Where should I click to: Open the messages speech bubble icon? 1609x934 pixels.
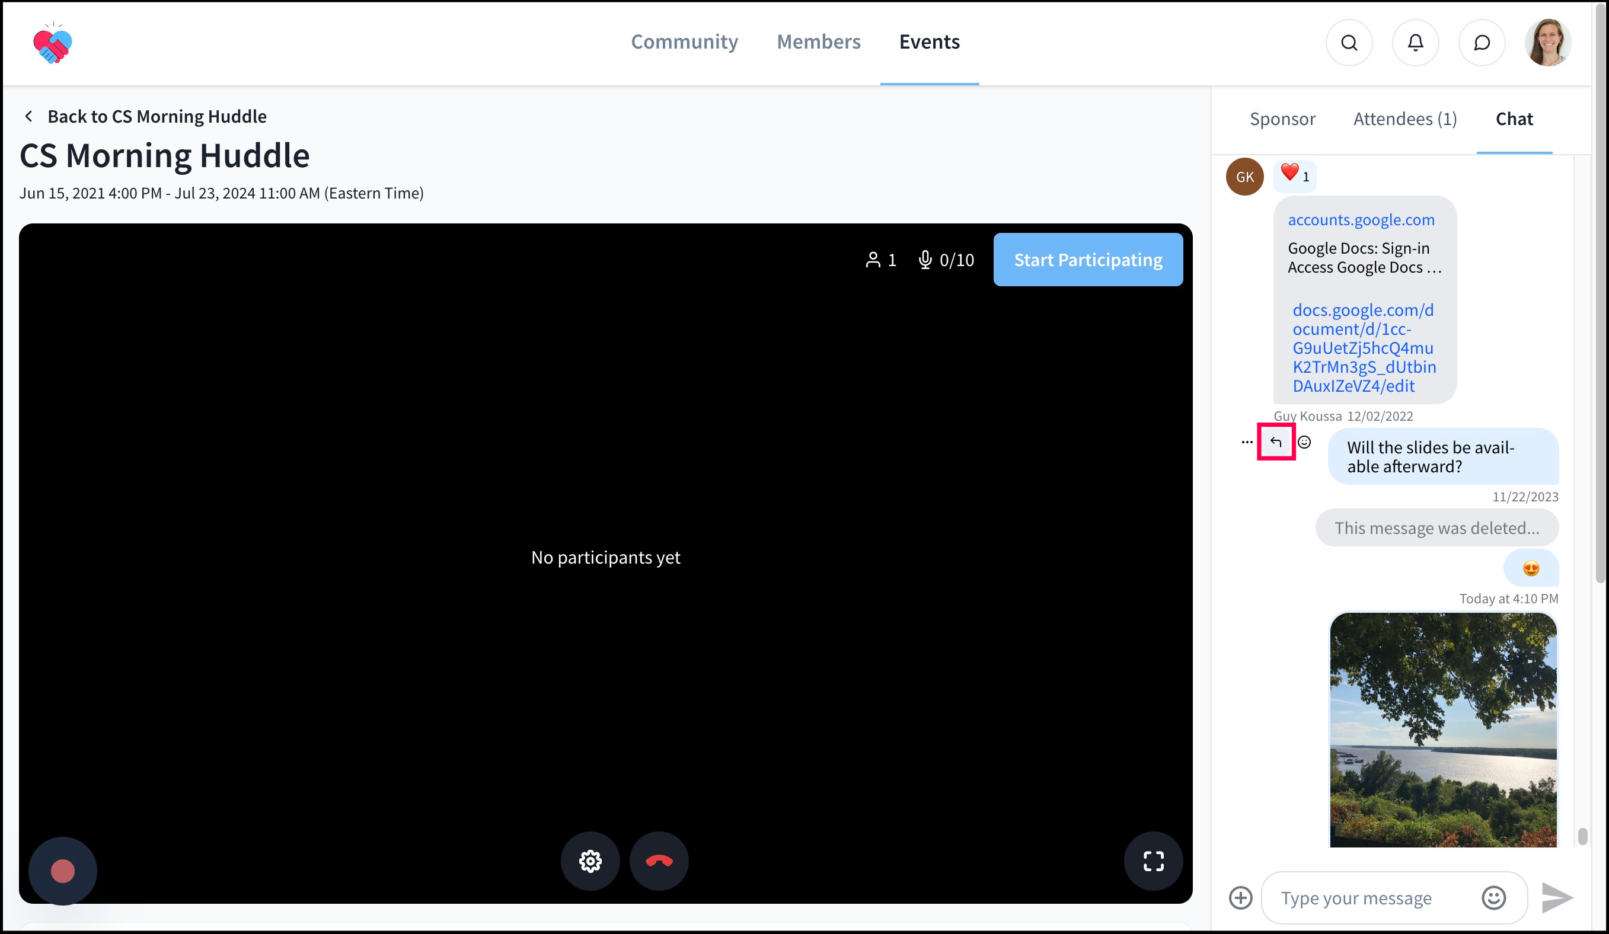[x=1482, y=43]
